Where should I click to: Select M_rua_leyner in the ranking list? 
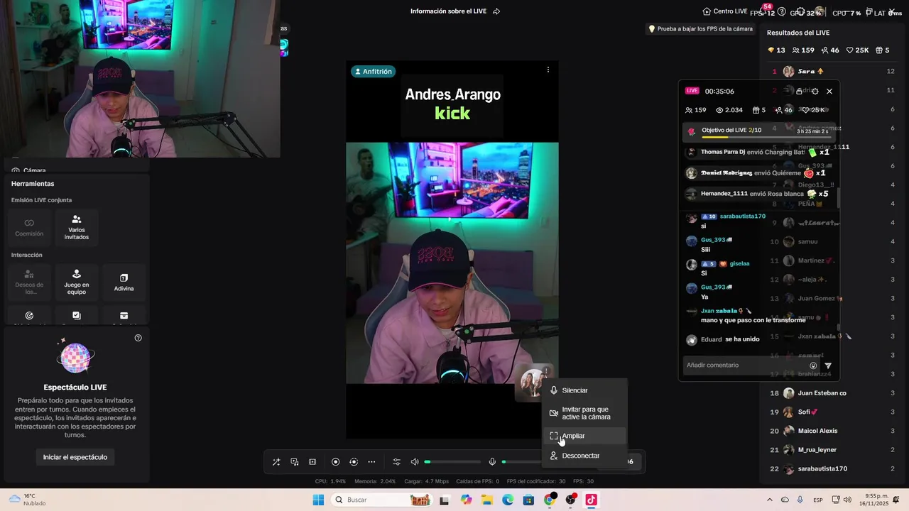pos(832,450)
